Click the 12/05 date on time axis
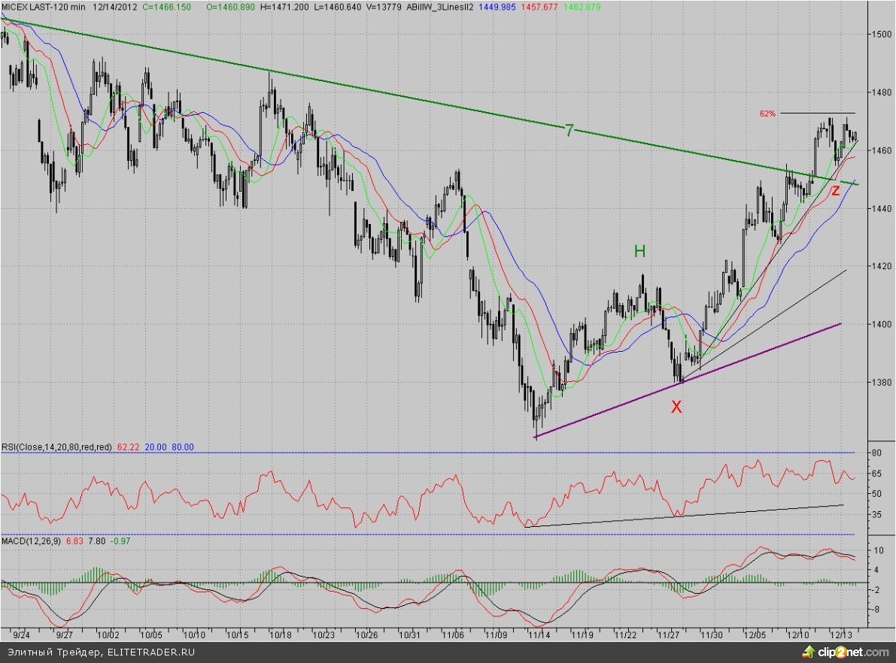The image size is (896, 663). tap(756, 634)
